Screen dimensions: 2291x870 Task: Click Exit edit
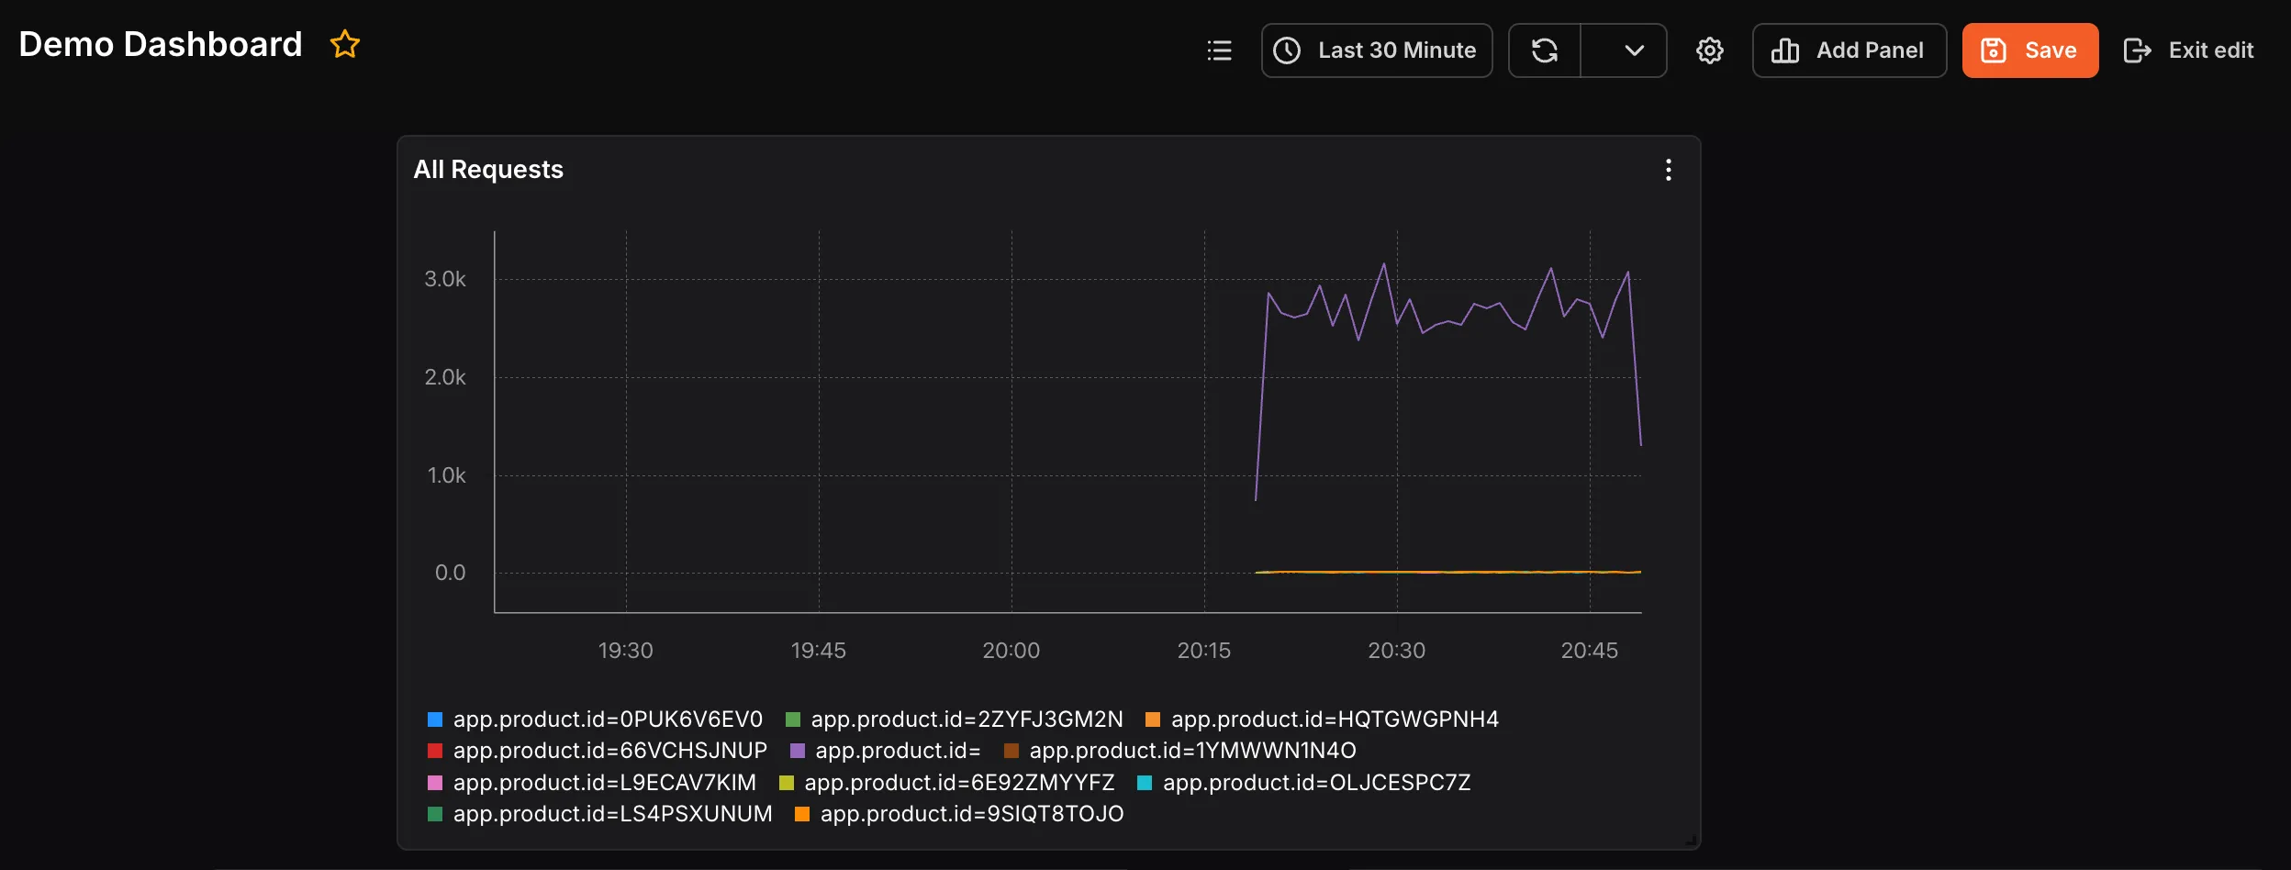[x=2189, y=50]
